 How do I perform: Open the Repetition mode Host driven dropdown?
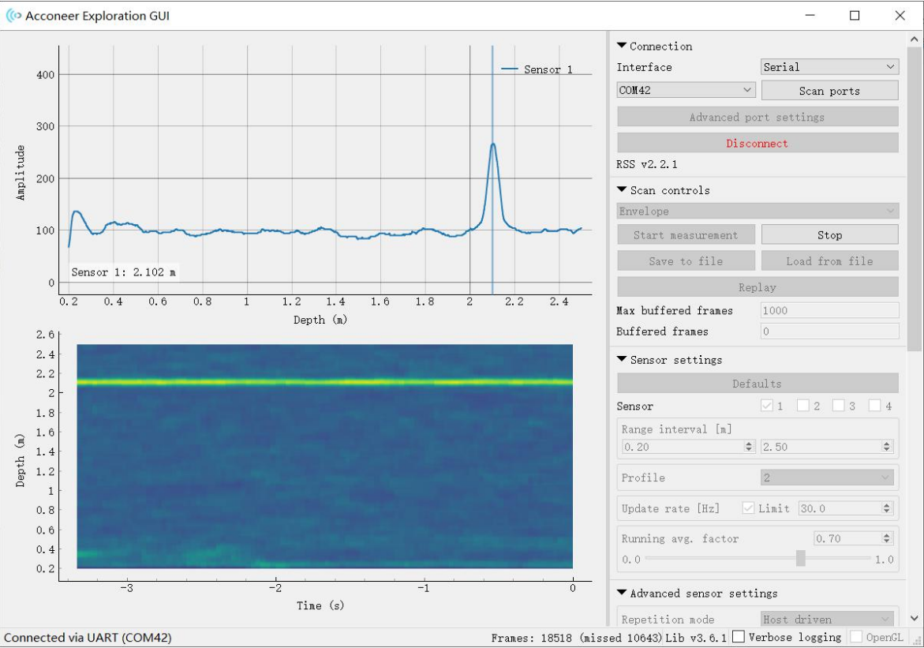tap(827, 619)
